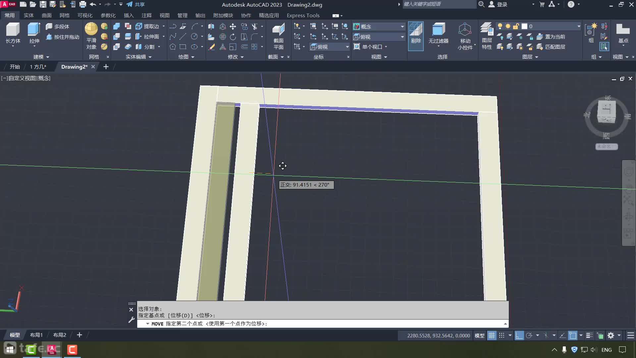Screen dimensions: 636x358
Task: Click the 登录 sign-in button
Action: click(x=498, y=4)
